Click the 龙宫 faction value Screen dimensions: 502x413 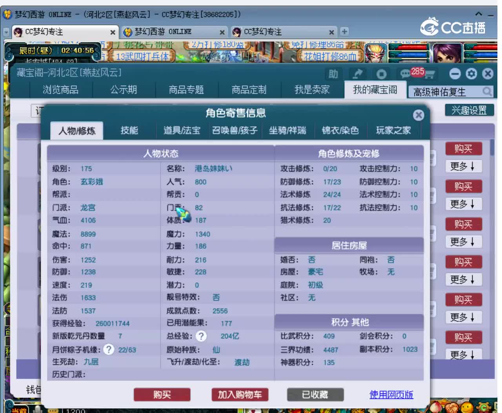[88, 208]
